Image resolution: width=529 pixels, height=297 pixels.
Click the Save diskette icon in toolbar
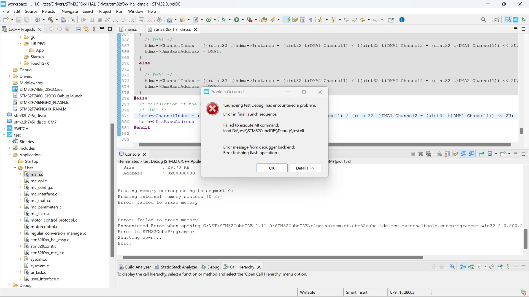(x=19, y=20)
